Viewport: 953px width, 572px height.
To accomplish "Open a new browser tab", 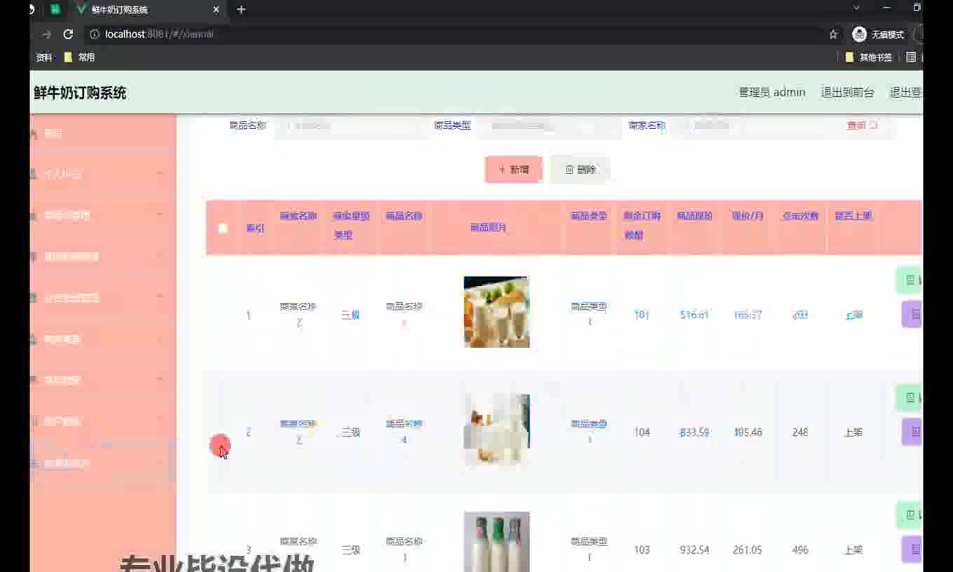I will pos(241,10).
